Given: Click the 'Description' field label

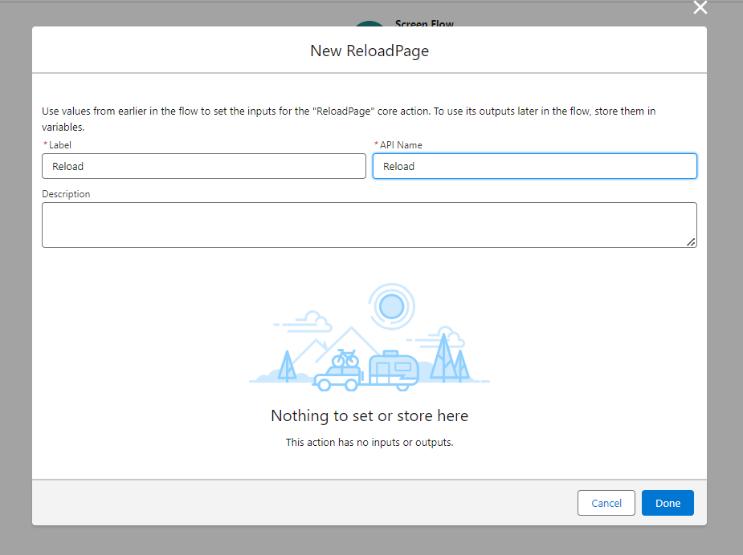Looking at the screenshot, I should (66, 194).
